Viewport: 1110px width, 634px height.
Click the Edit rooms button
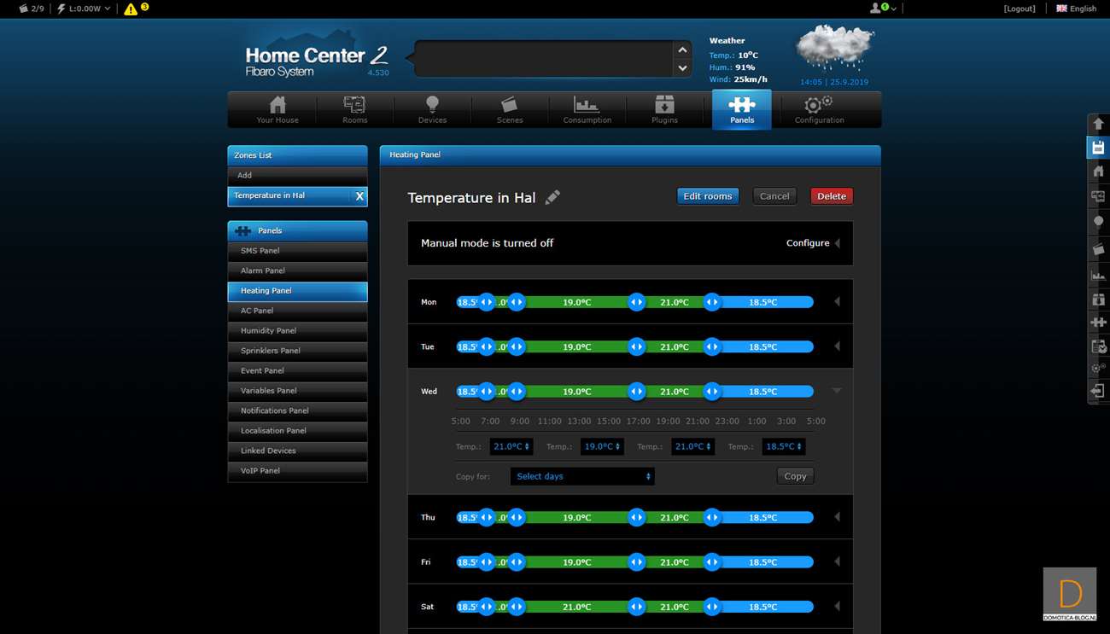coord(707,196)
